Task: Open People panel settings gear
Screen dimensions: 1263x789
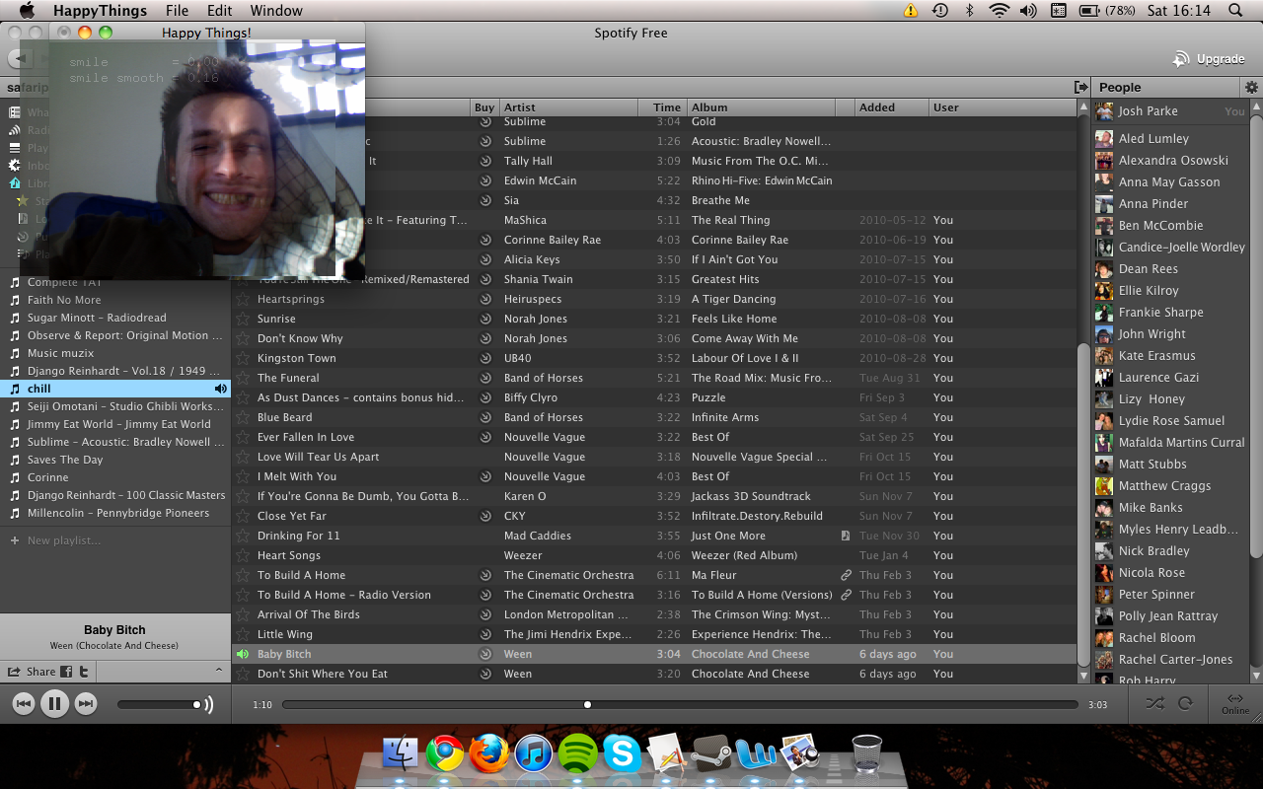Action: click(x=1251, y=88)
